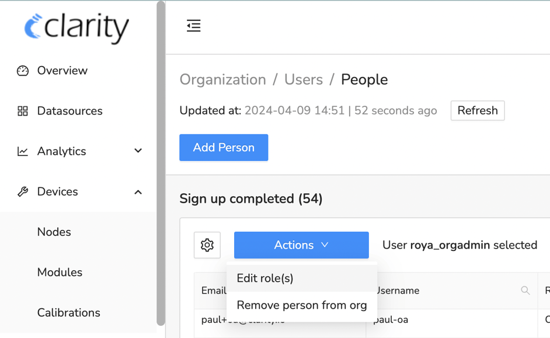Click the Datasources grid icon
The width and height of the screenshot is (550, 338).
coord(22,110)
